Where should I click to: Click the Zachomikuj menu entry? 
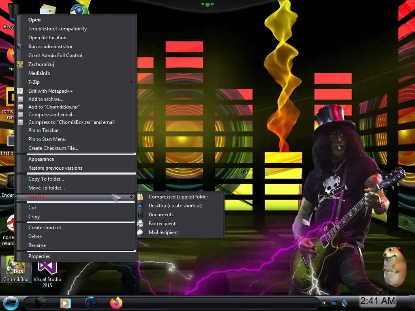pyautogui.click(x=76, y=64)
